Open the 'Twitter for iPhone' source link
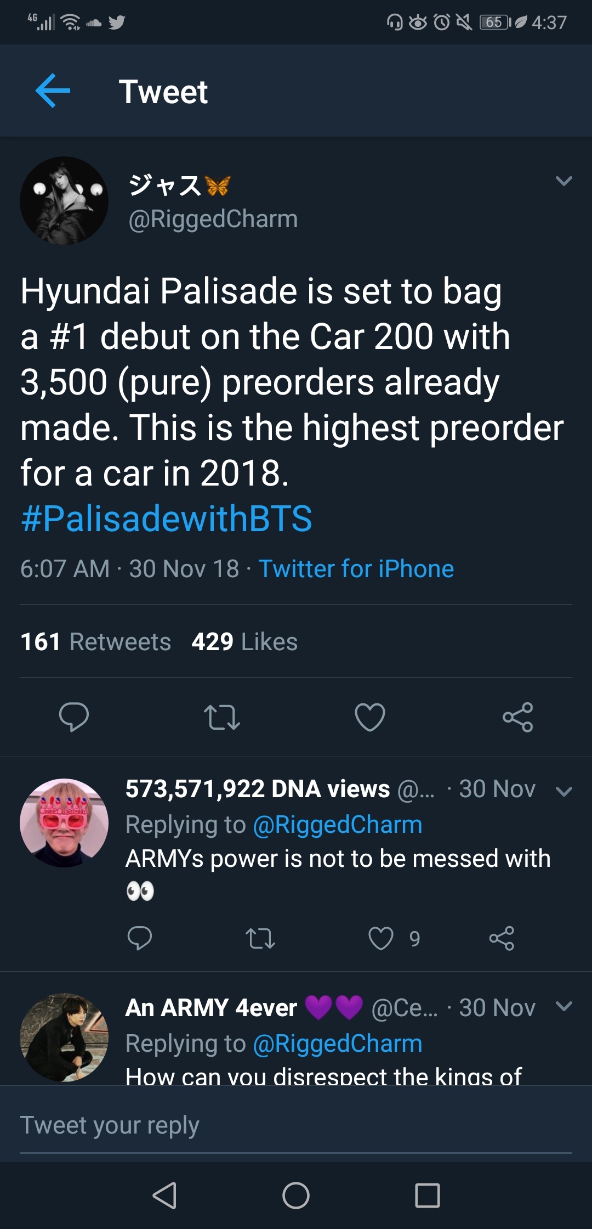The width and height of the screenshot is (592, 1229). click(x=356, y=569)
